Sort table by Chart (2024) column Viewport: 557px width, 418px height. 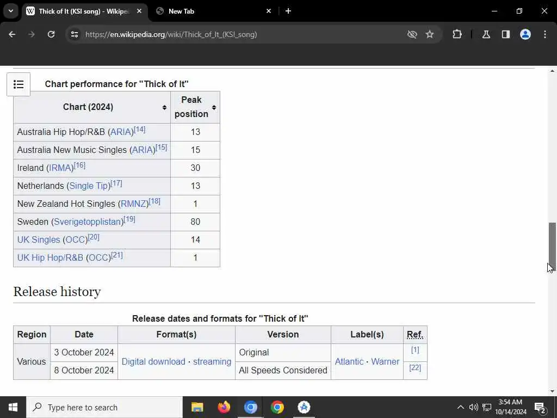coord(92,107)
